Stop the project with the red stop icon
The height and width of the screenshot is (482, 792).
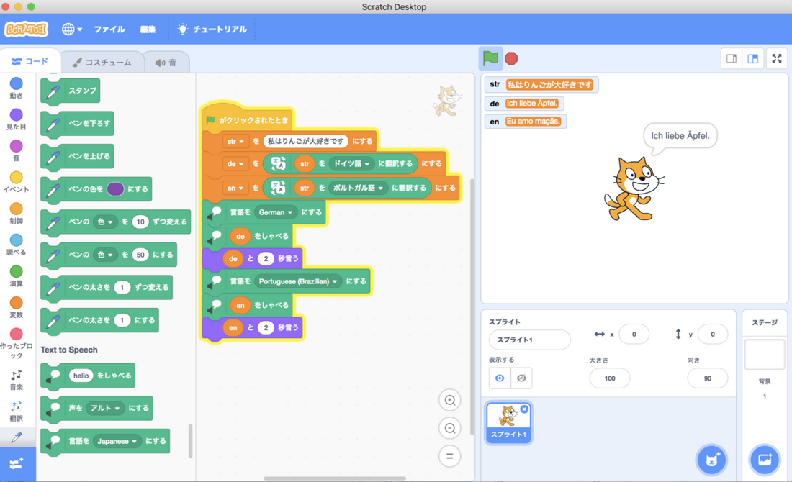pyautogui.click(x=511, y=58)
